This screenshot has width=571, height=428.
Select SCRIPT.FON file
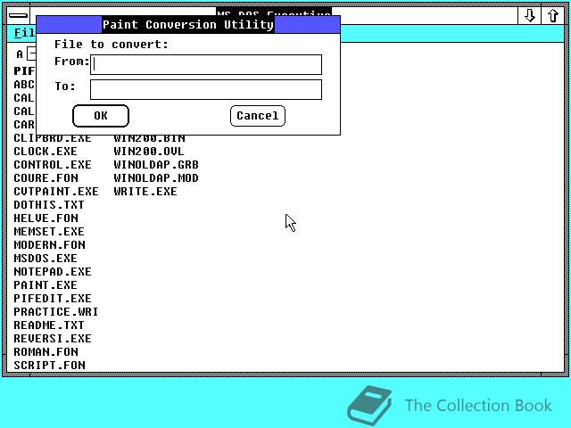point(50,366)
